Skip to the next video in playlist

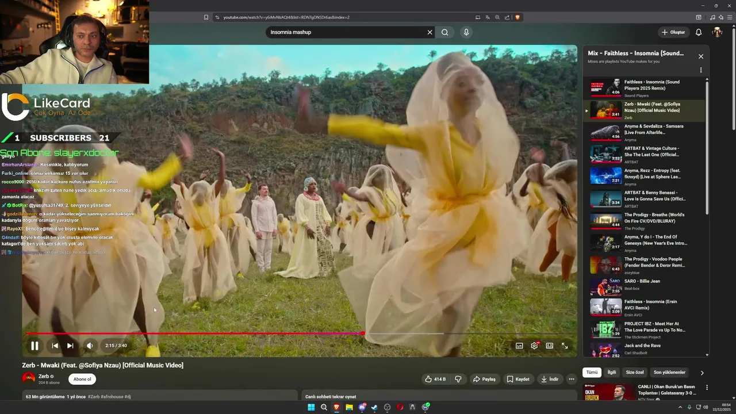pos(70,346)
